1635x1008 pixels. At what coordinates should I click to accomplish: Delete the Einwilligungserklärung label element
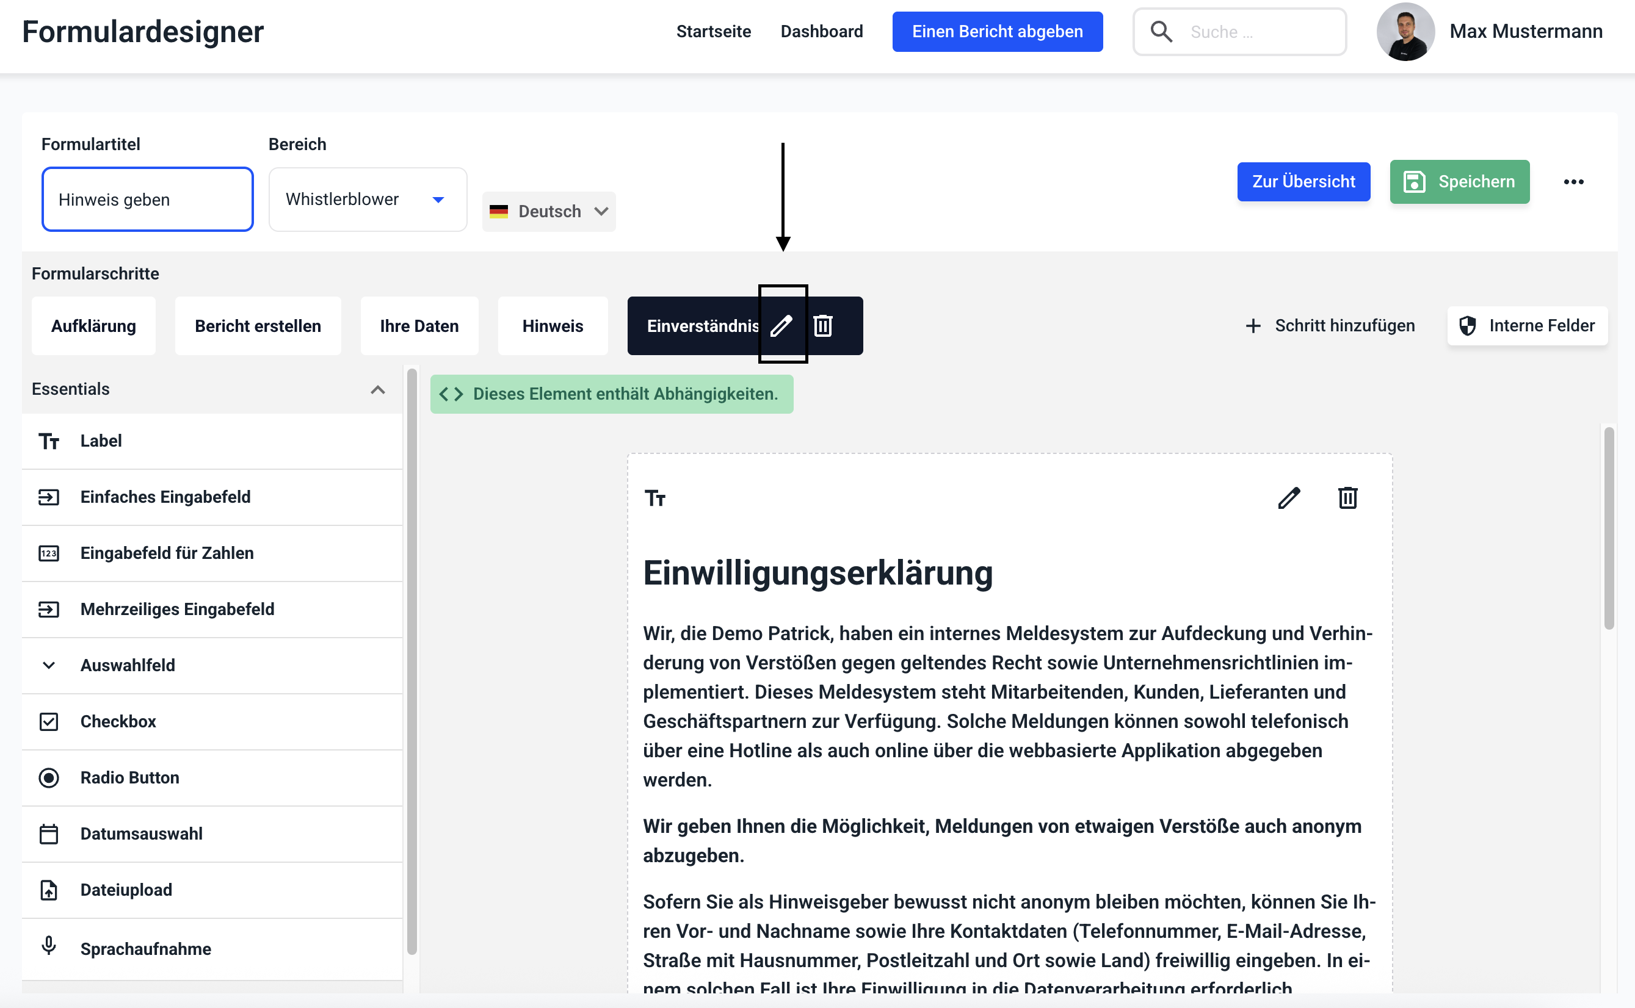[1347, 498]
